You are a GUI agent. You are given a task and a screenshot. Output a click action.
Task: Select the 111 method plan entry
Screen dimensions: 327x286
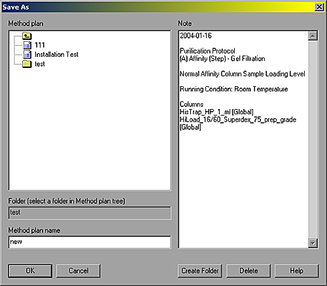(40, 45)
